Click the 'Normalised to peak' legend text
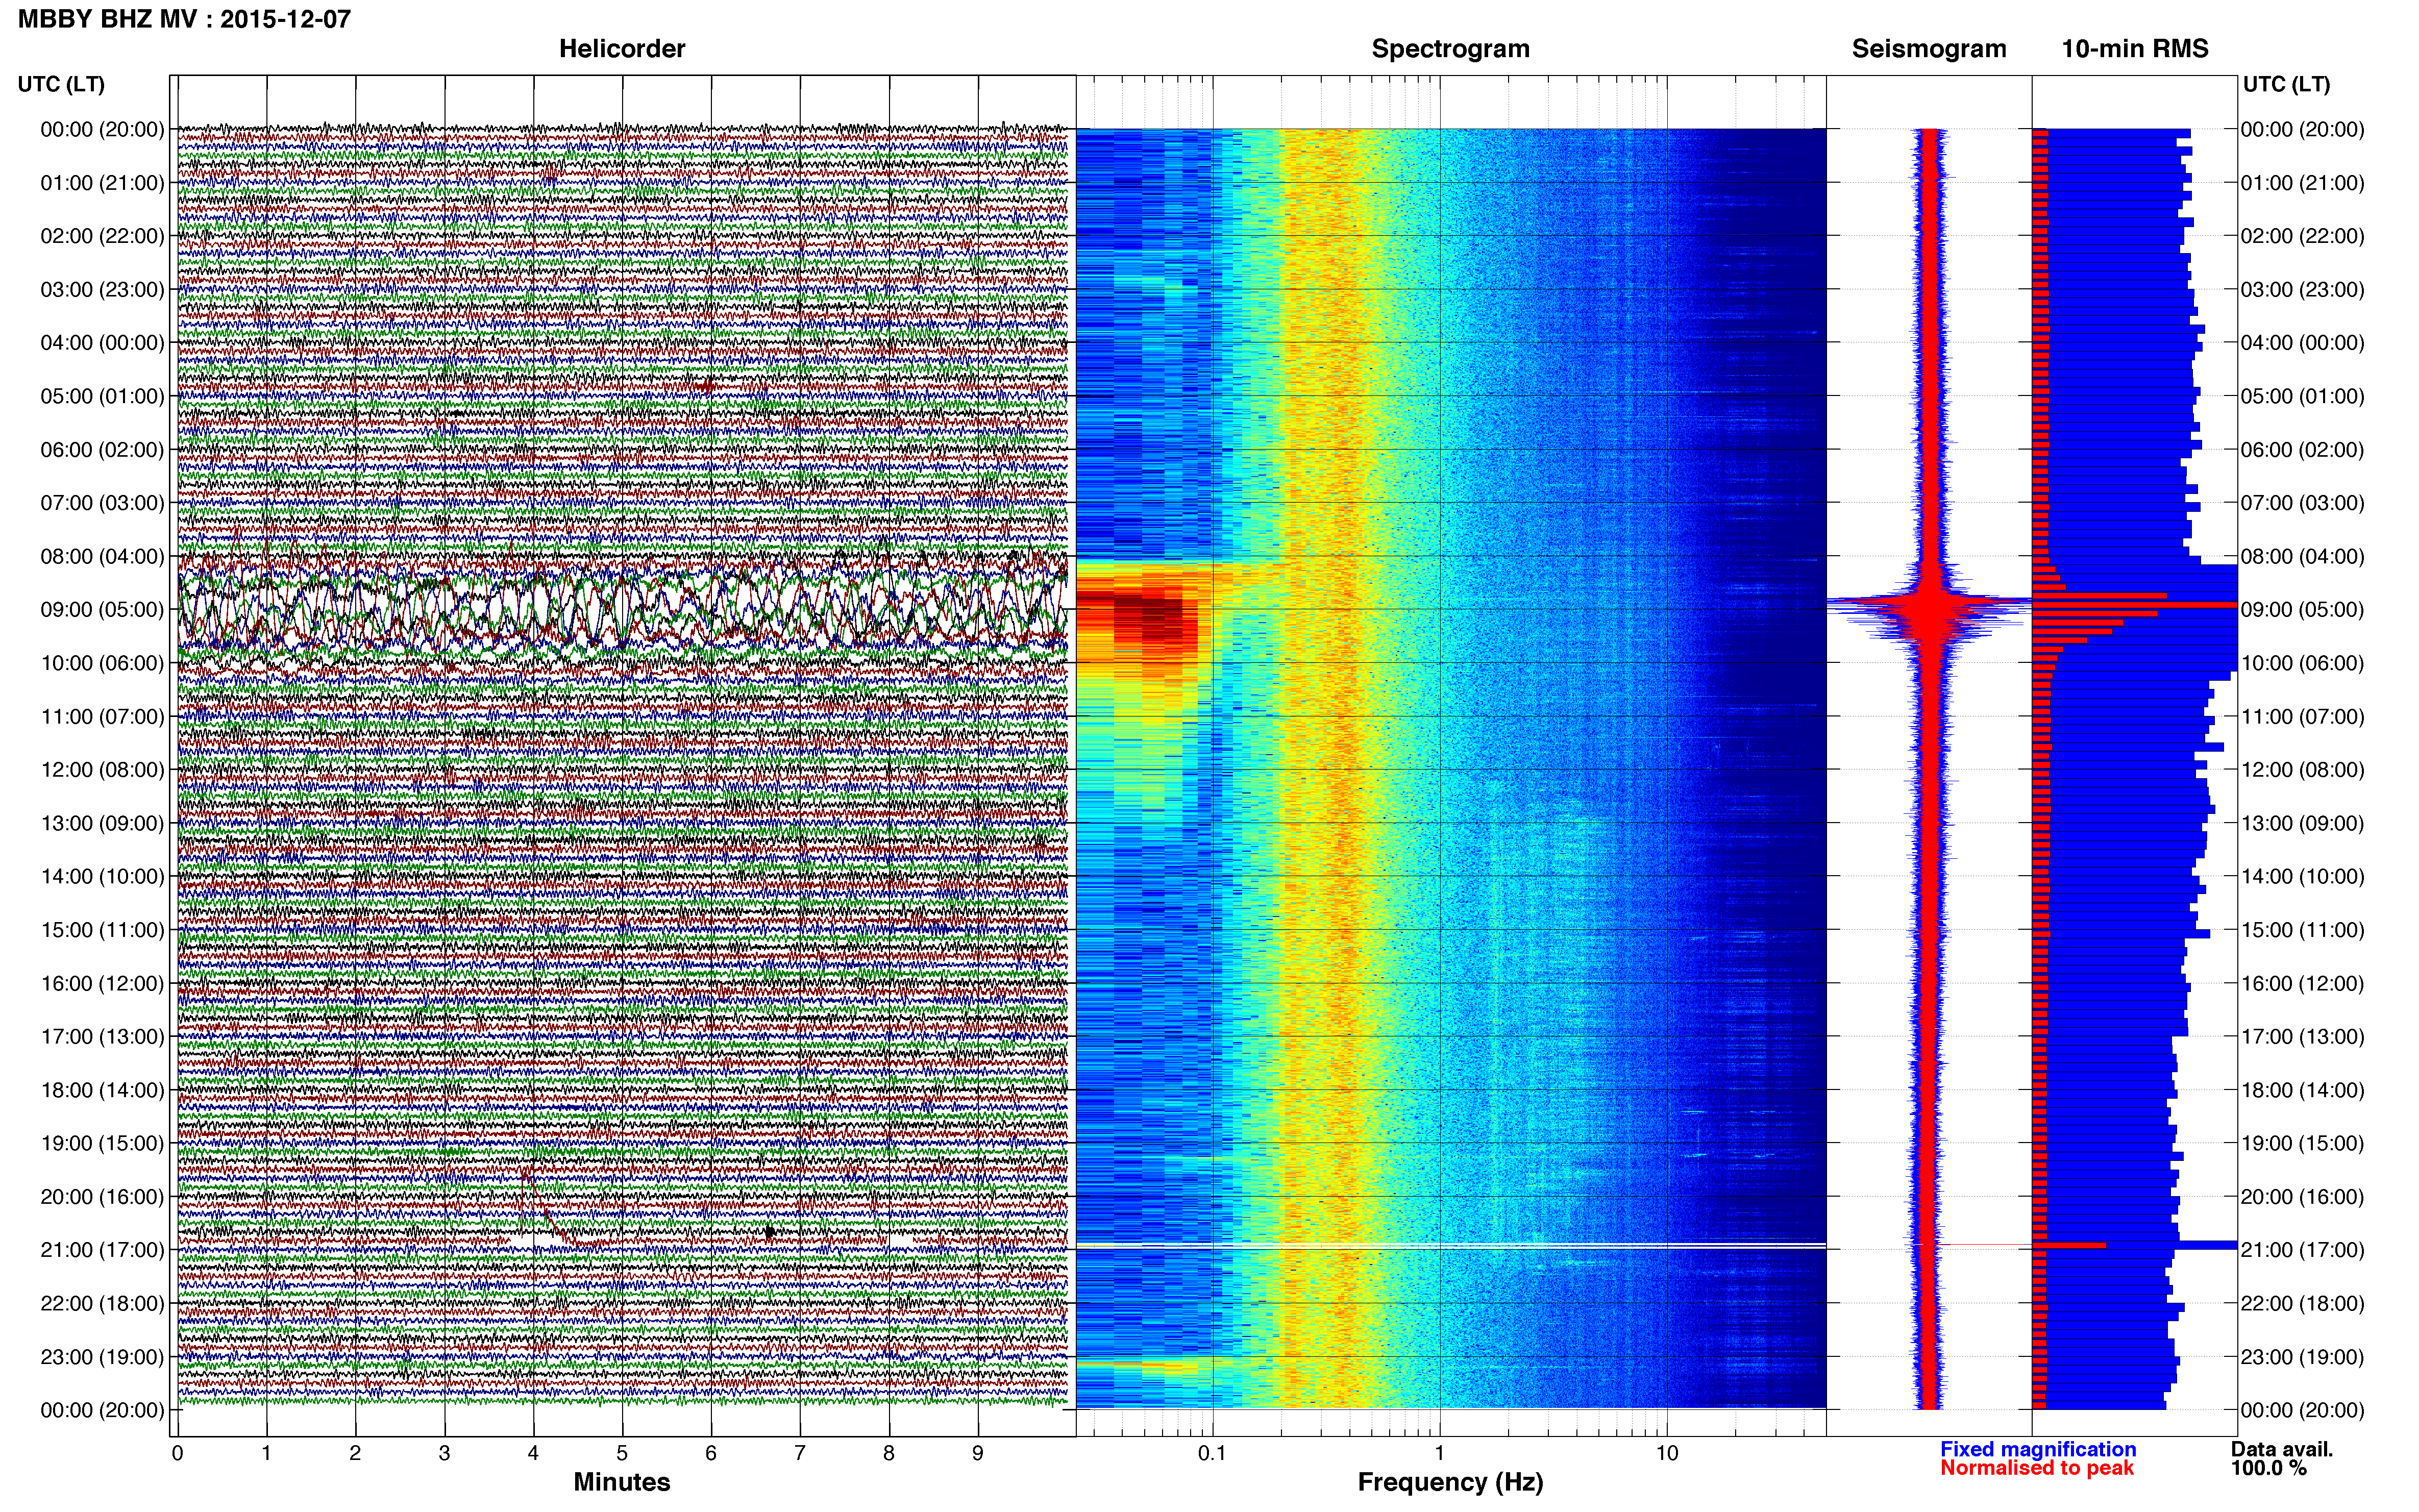This screenshot has height=1512, width=2419. [2037, 1468]
